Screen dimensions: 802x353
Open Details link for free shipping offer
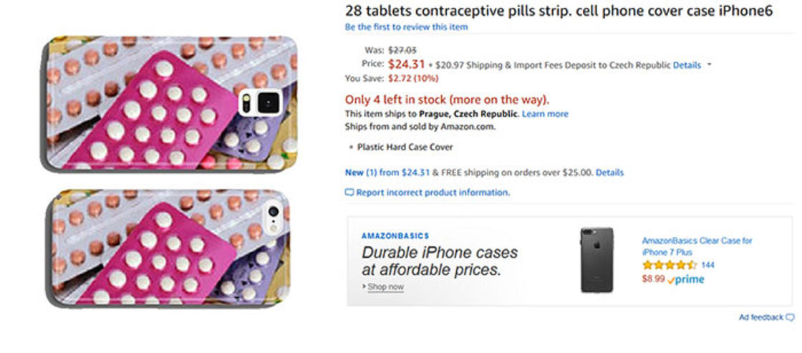click(x=609, y=173)
